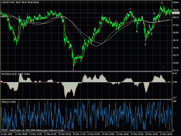
Task: Click the current price marker 98.68
Action: (x=176, y=13)
